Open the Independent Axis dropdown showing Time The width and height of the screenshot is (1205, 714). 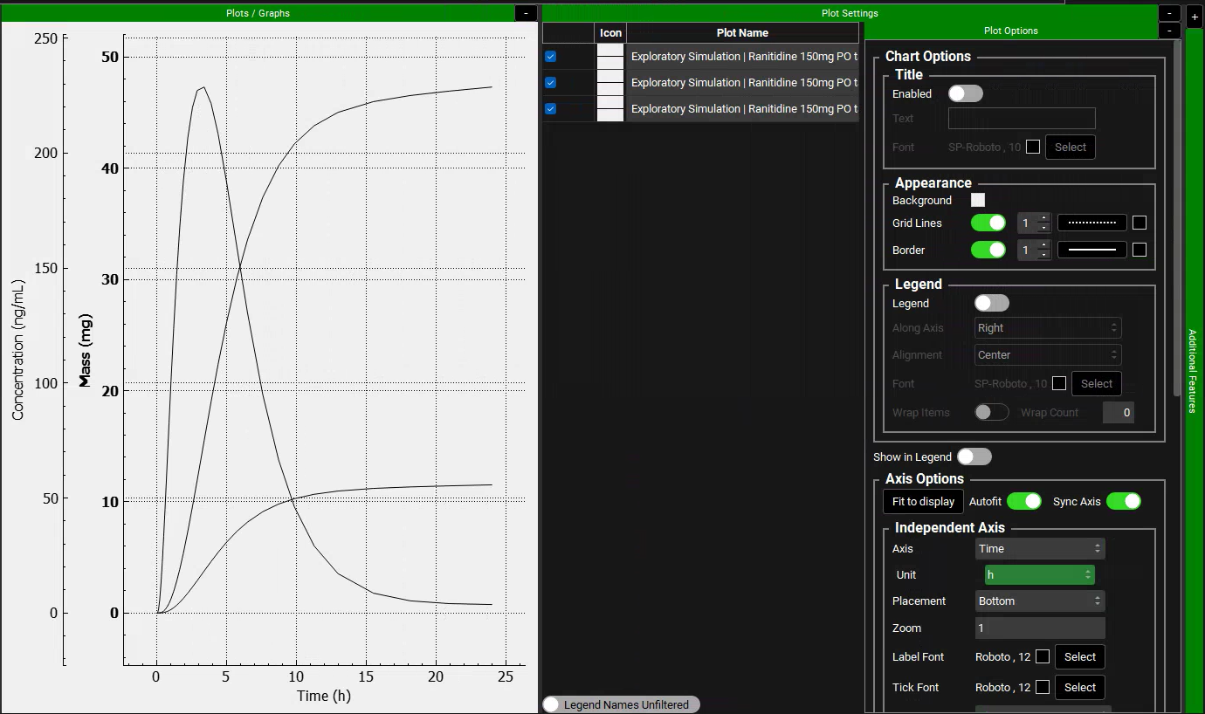coord(1039,549)
